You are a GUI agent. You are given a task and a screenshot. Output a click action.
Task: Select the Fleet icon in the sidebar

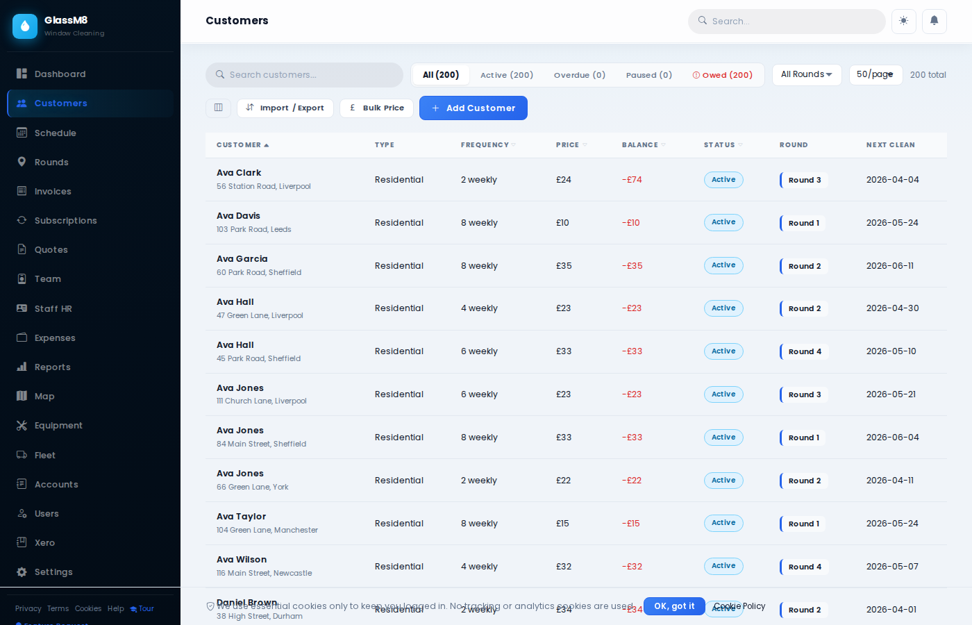click(x=23, y=455)
